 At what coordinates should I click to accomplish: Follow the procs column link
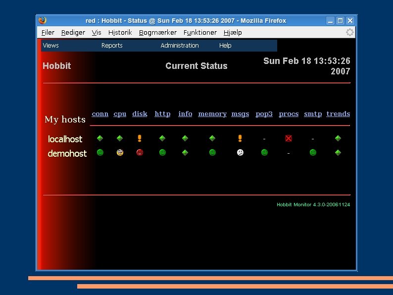(x=289, y=114)
